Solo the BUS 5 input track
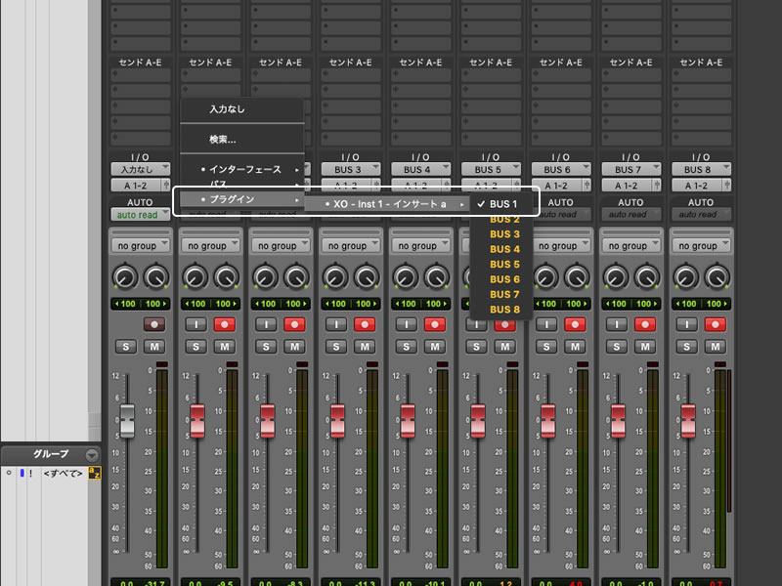The width and height of the screenshot is (782, 586). 476,347
